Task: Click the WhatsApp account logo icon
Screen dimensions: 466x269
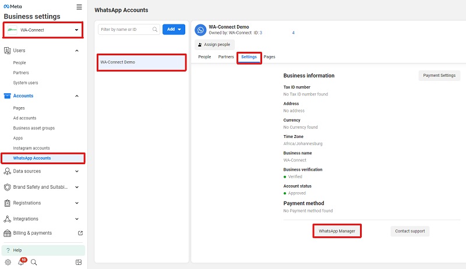Action: 200,30
